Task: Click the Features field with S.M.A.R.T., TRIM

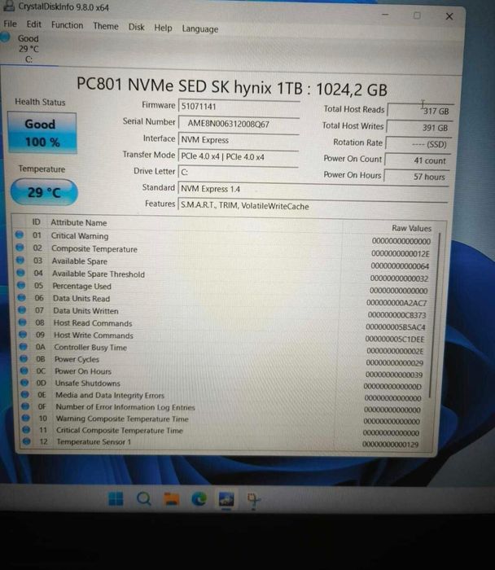Action: (x=313, y=206)
